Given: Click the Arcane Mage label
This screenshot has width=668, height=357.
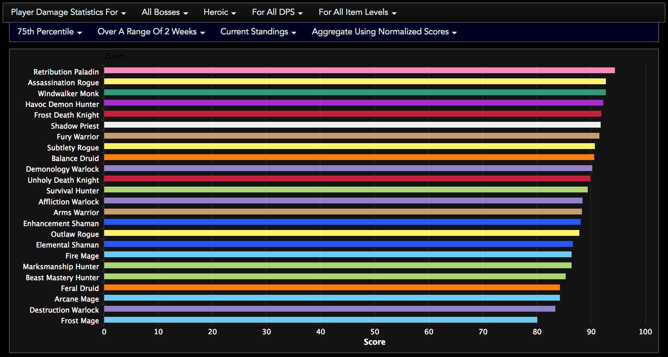Looking at the screenshot, I should click(77, 299).
